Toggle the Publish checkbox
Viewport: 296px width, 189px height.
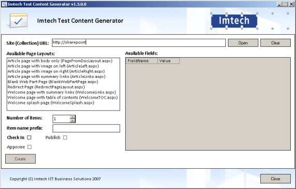65,138
